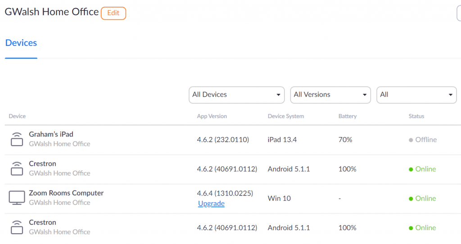
Task: Click the Battery column header
Action: [x=348, y=116]
